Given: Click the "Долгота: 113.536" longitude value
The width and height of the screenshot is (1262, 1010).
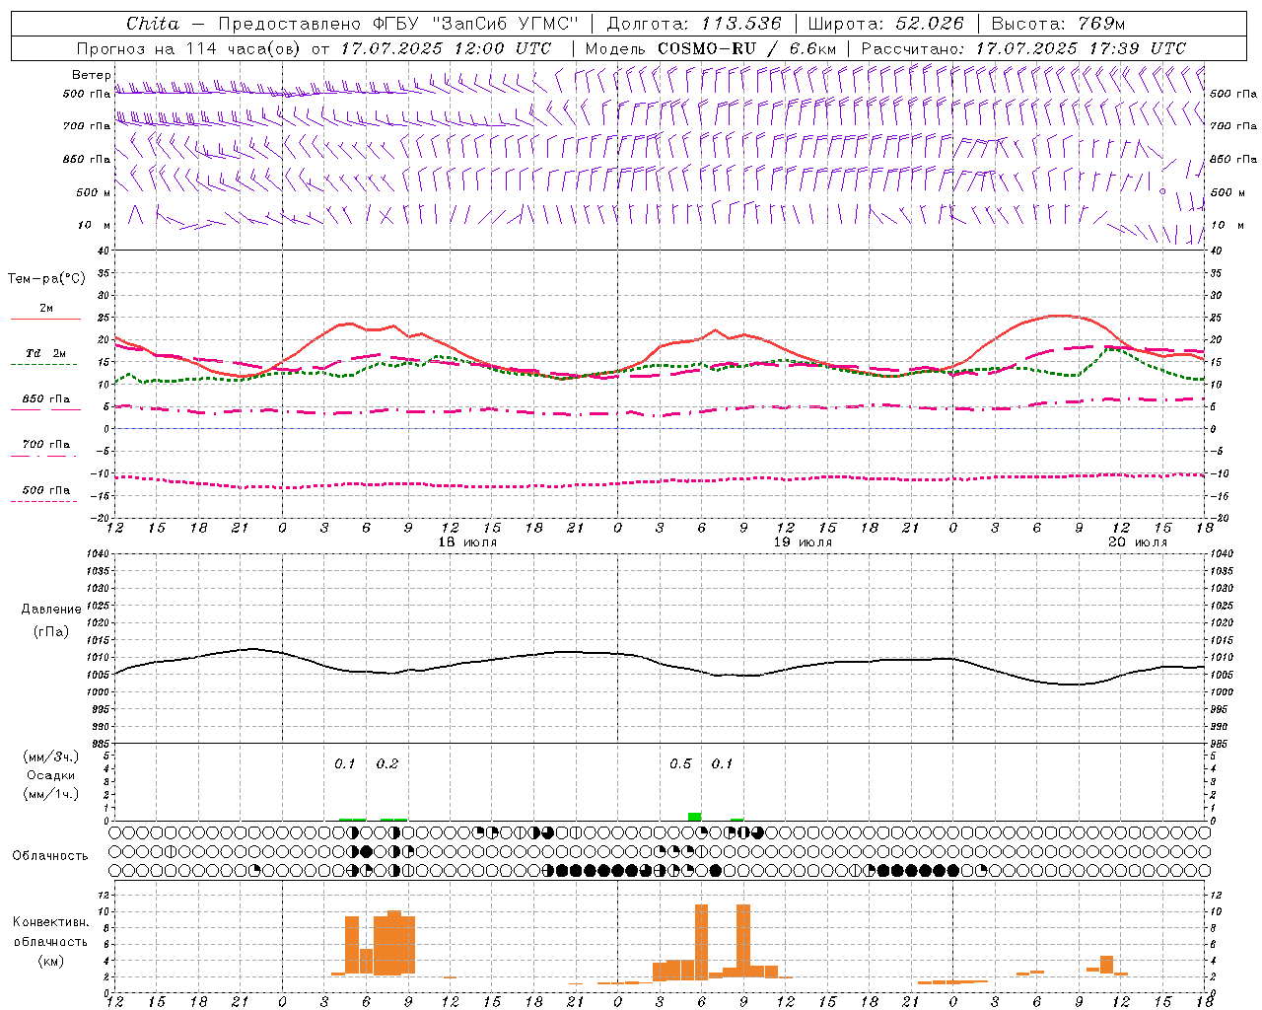Looking at the screenshot, I should point(694,24).
